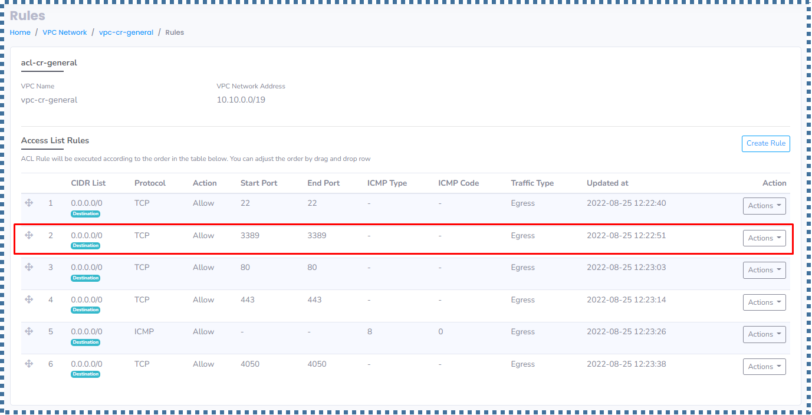Expand Actions menu for port 443 rule
This screenshot has height=415, width=812.
tap(764, 302)
